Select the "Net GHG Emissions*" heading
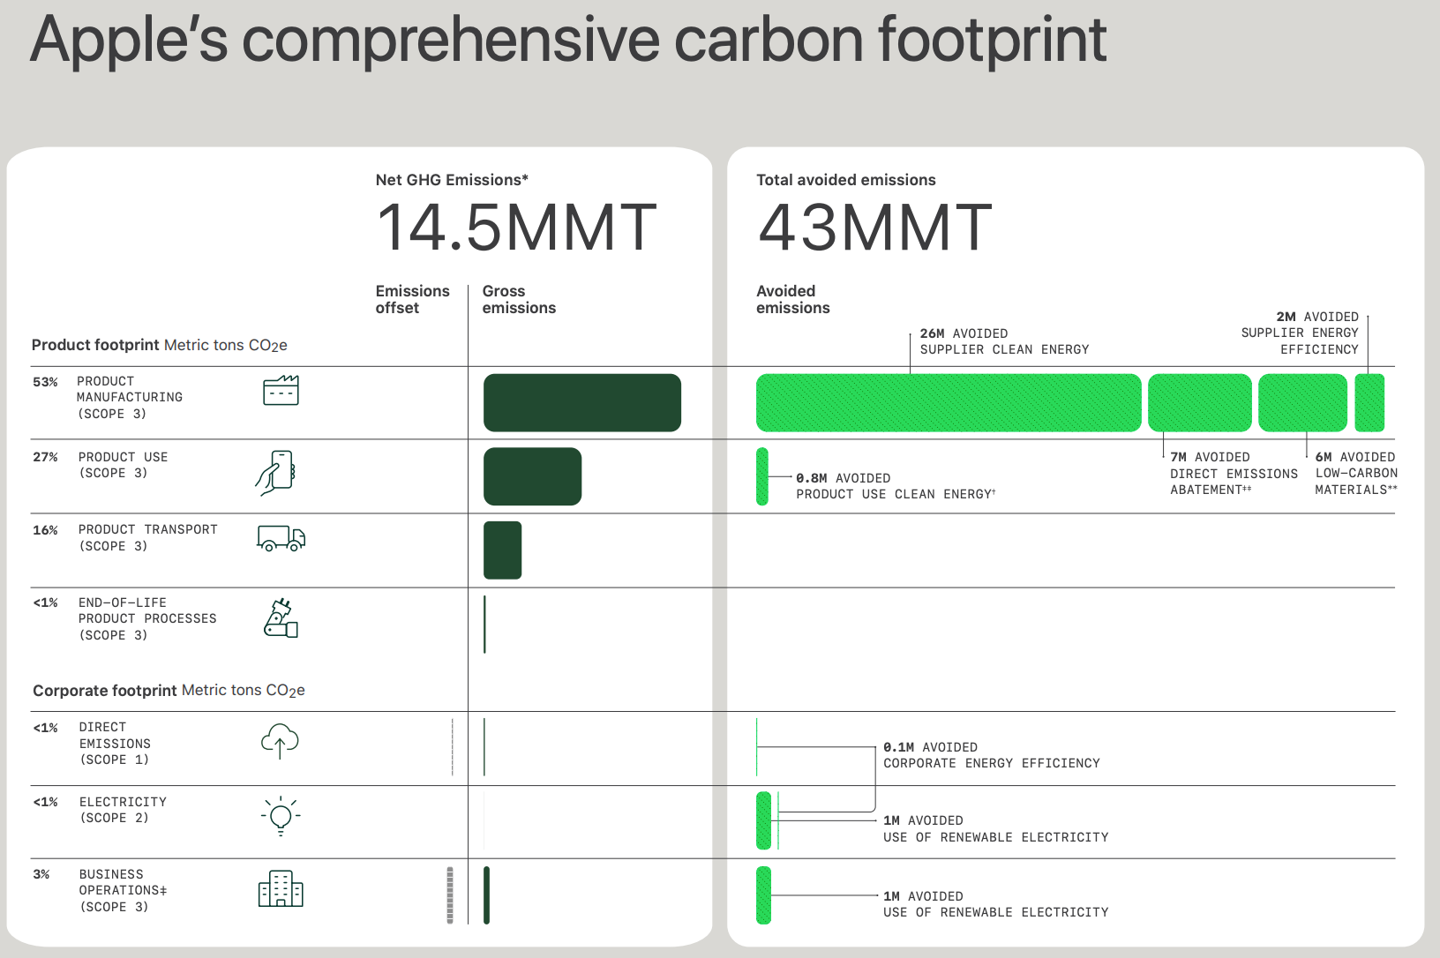The width and height of the screenshot is (1440, 958). [452, 180]
